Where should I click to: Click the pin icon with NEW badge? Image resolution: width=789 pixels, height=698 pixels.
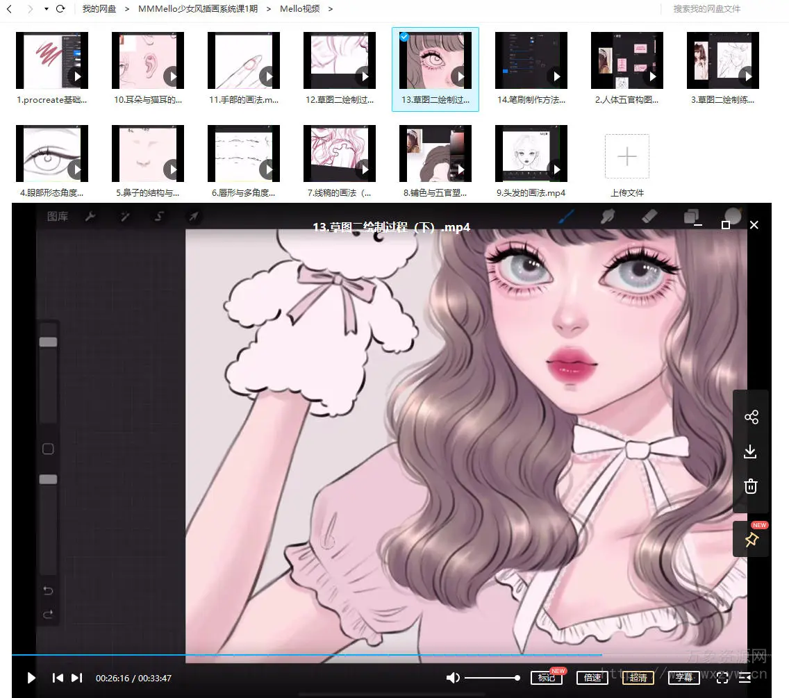751,540
